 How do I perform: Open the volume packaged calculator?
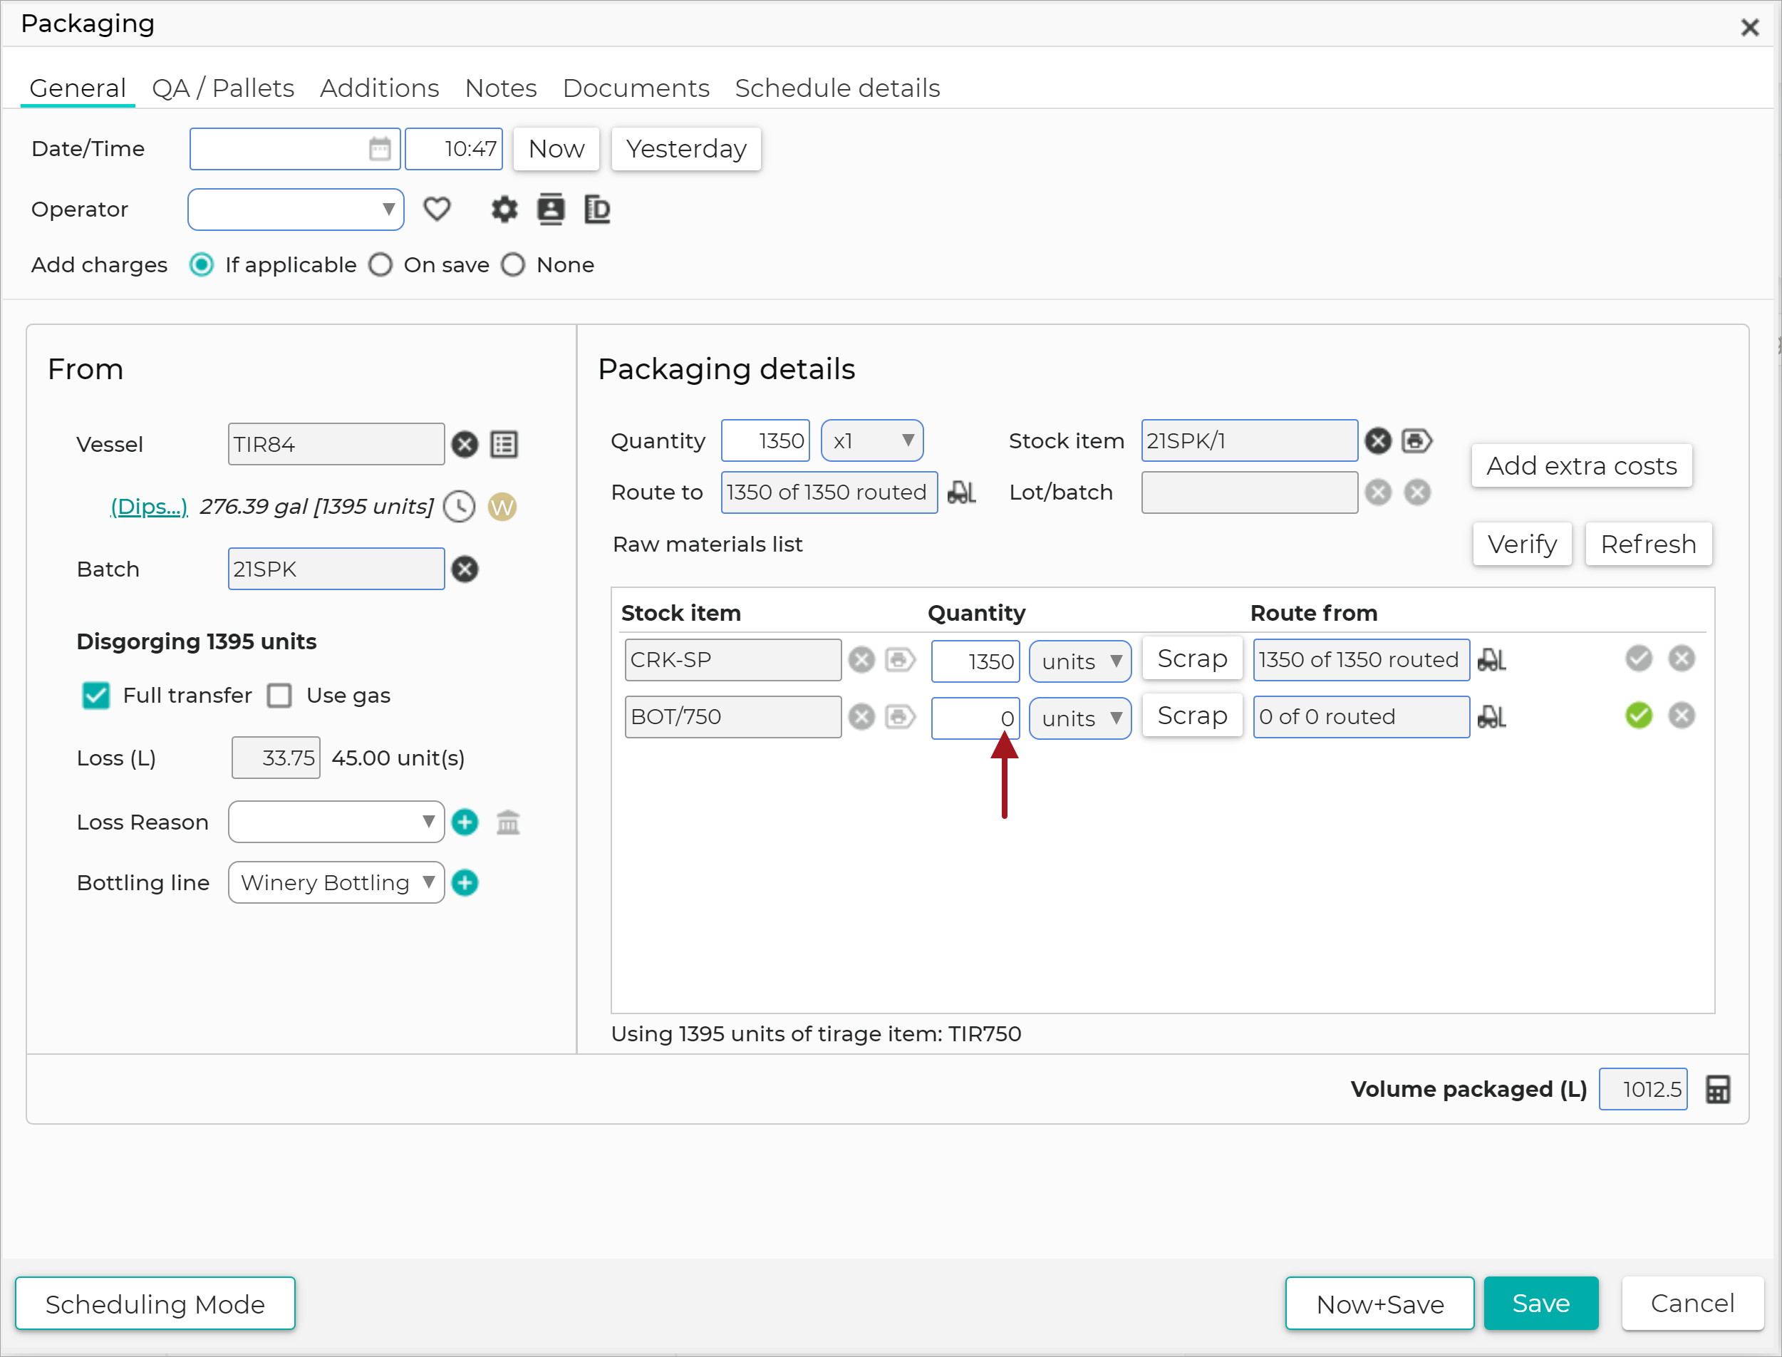click(x=1717, y=1090)
